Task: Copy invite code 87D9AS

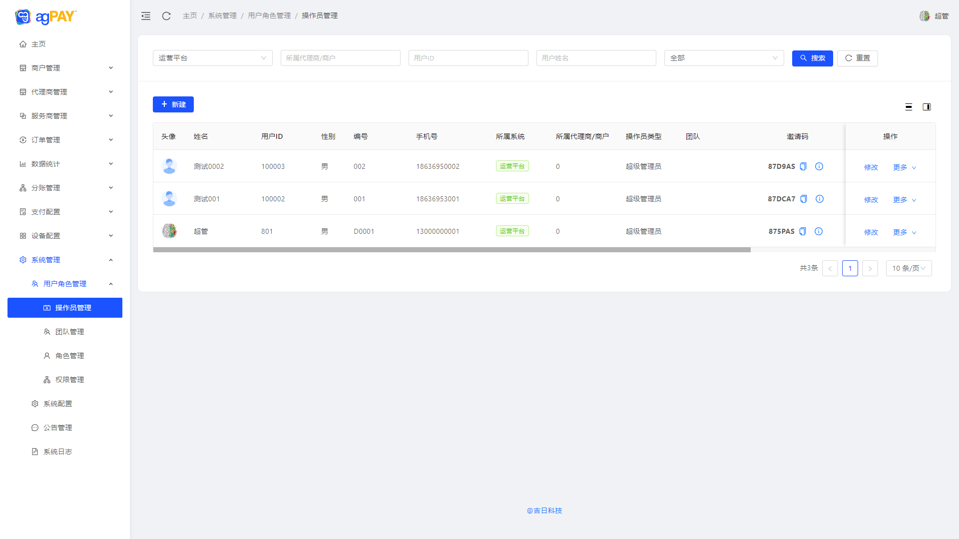Action: [803, 166]
